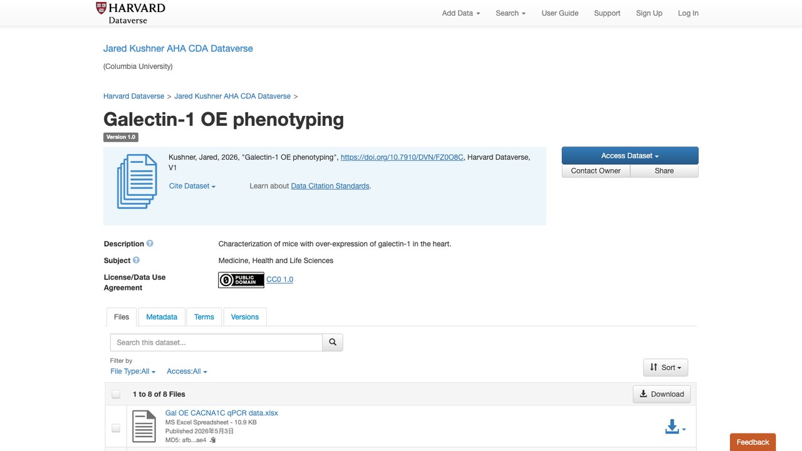This screenshot has width=802, height=451.
Task: Open the Support navbar item
Action: (x=607, y=13)
